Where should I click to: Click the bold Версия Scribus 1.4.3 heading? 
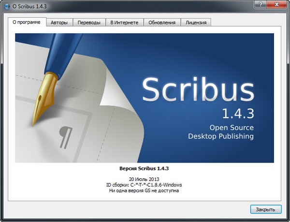[144, 169]
